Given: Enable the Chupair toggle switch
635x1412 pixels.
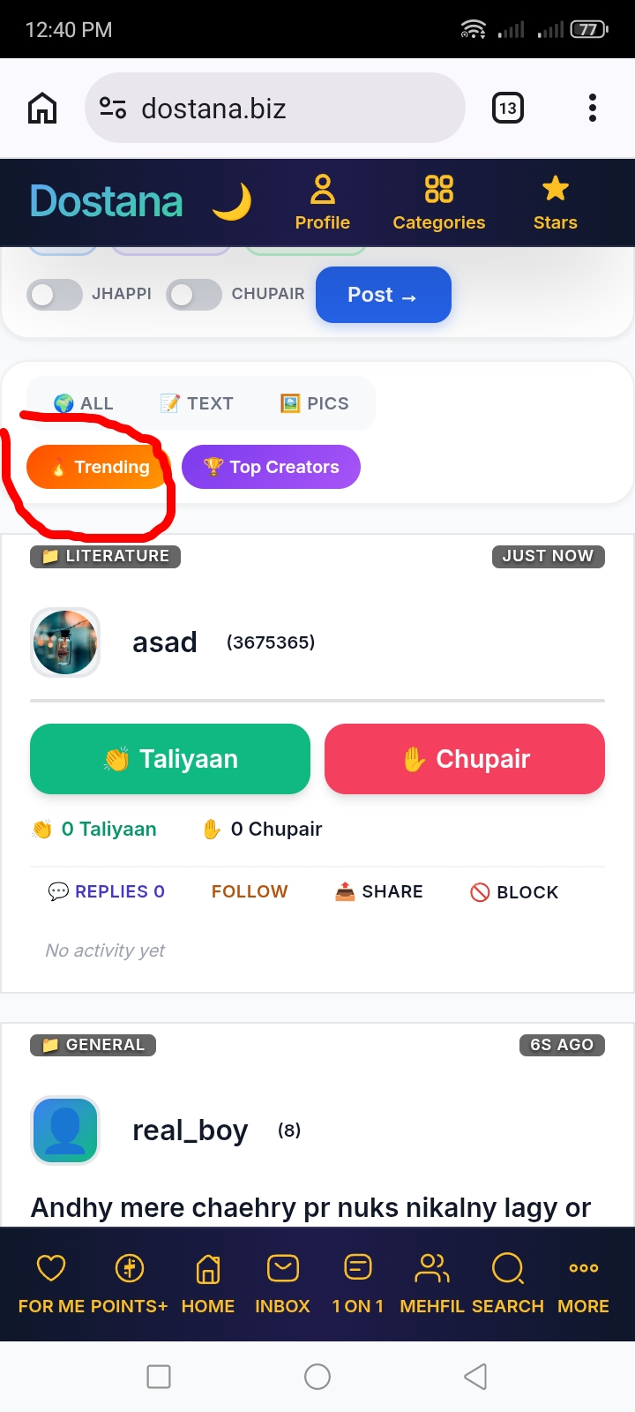Looking at the screenshot, I should click(x=194, y=295).
